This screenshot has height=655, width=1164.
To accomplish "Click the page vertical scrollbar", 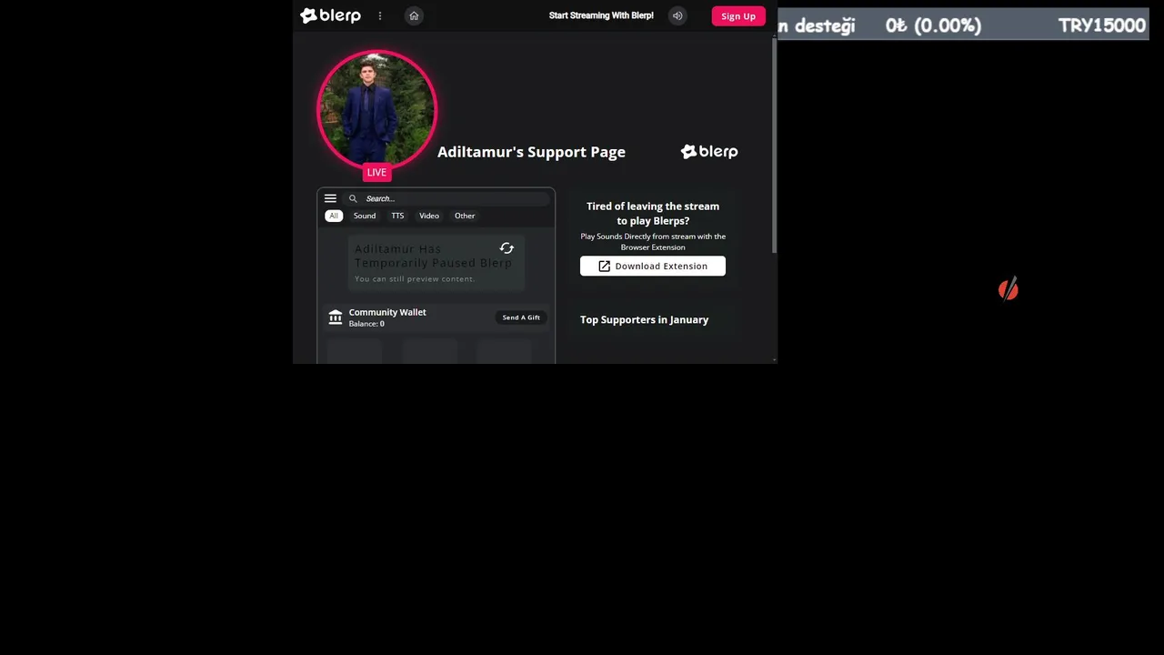I will click(774, 146).
